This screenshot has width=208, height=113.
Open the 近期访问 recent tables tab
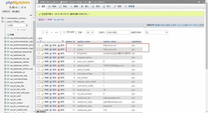(x=6, y=12)
